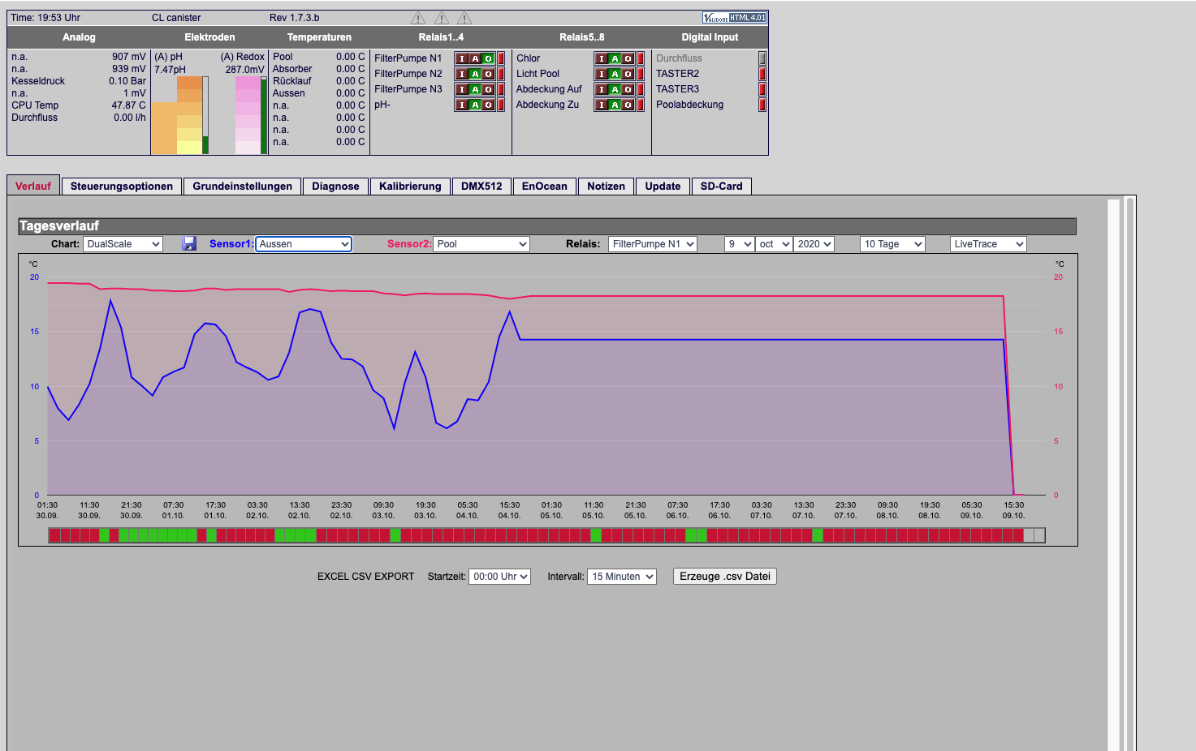Open Intervall dropdown showing 15 Minuten
1196x751 pixels.
pos(622,577)
